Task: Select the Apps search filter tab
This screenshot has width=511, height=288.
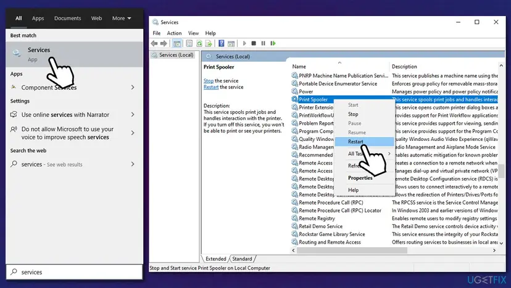Action: (x=38, y=19)
